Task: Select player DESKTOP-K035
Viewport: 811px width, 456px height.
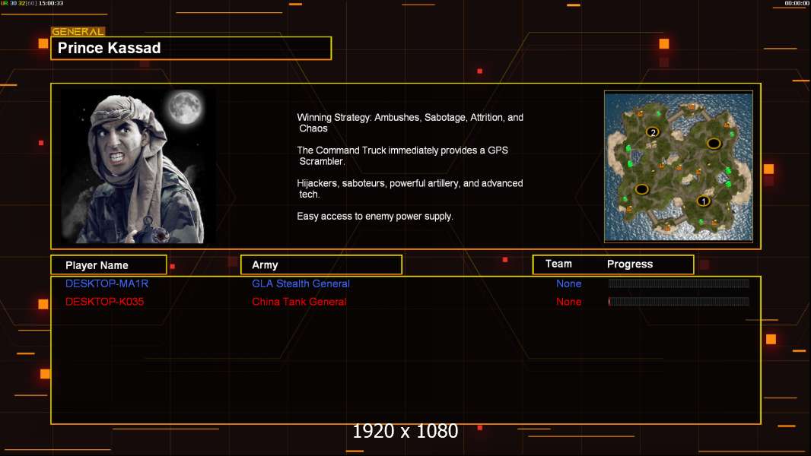Action: (x=104, y=302)
